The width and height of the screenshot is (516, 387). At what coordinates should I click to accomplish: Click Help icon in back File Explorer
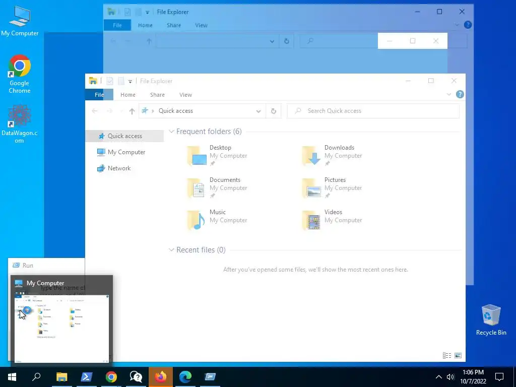point(468,25)
